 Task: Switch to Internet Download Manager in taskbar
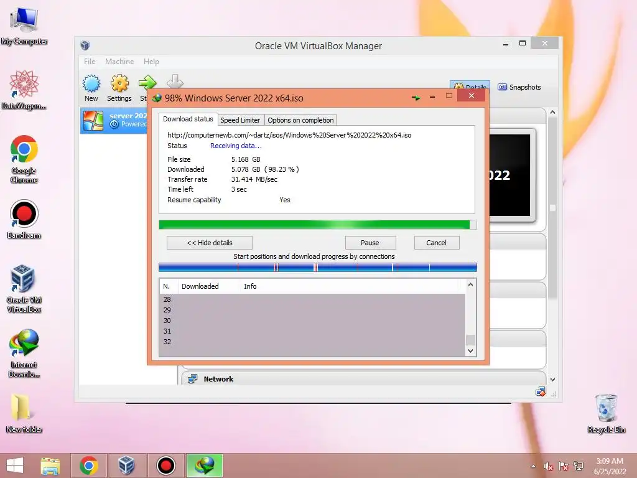(x=205, y=466)
